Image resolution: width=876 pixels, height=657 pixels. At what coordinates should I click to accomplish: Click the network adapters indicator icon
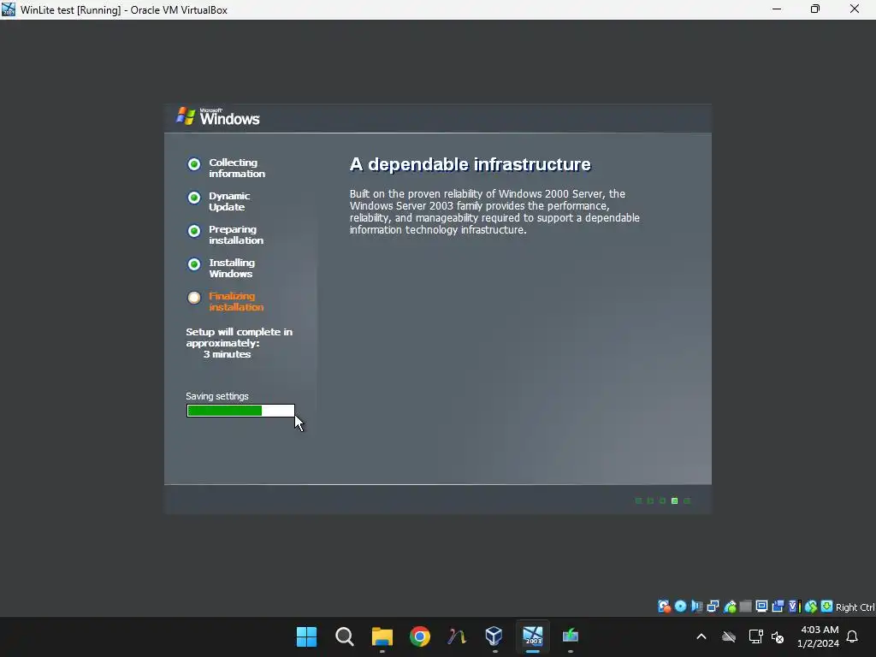pos(713,607)
